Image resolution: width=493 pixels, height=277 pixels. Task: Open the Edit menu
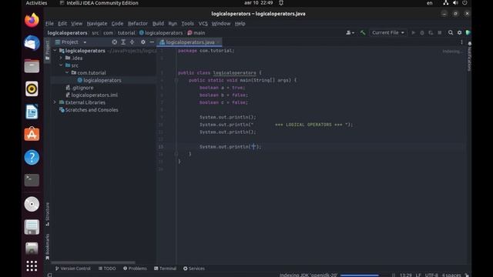pyautogui.click(x=62, y=24)
